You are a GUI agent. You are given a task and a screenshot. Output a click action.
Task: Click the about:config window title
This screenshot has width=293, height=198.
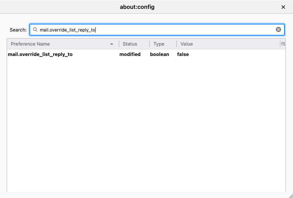point(137,7)
